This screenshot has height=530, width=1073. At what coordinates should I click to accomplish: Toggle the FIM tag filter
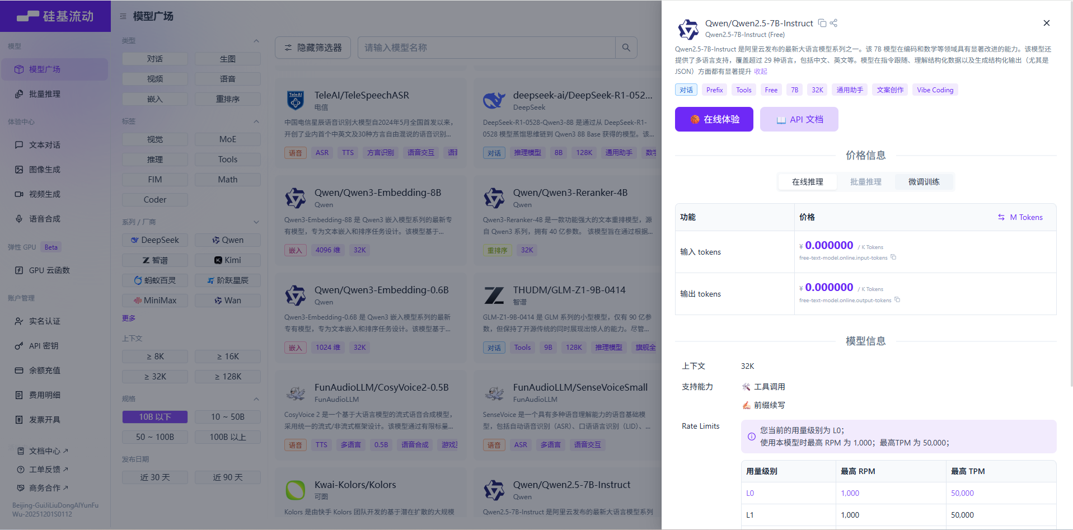155,180
